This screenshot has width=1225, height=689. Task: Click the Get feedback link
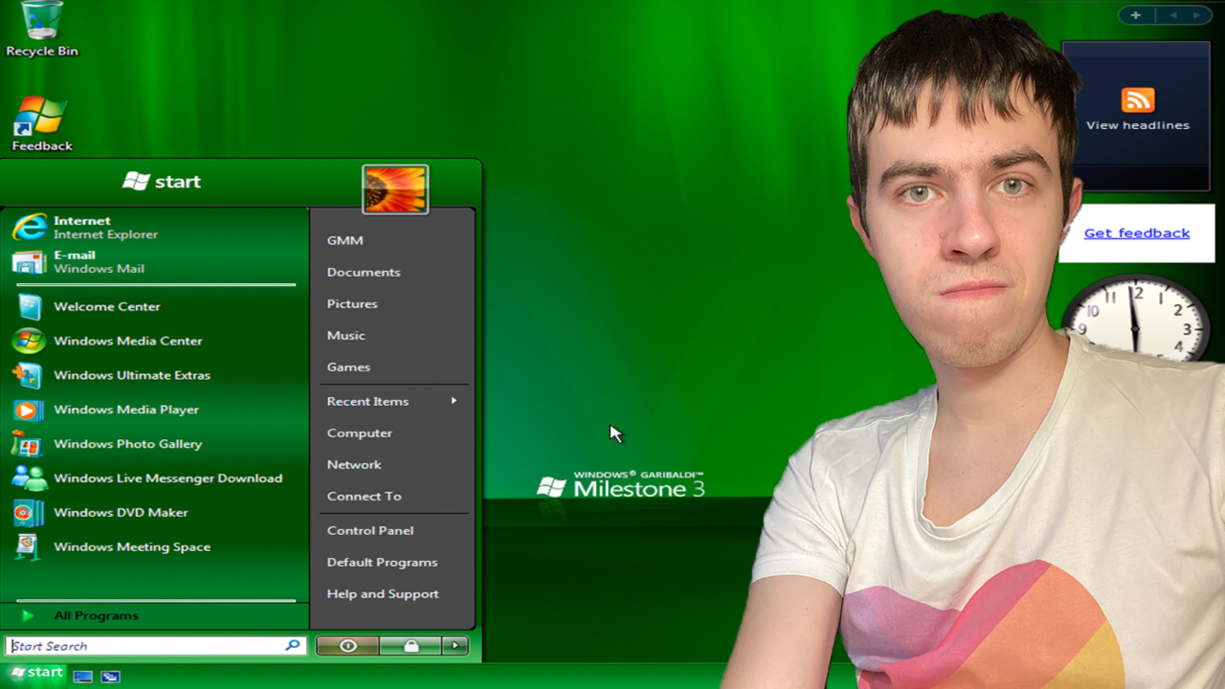[x=1136, y=233]
